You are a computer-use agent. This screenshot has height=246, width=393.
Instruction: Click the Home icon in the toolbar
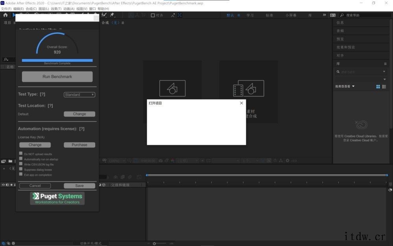pos(6,15)
